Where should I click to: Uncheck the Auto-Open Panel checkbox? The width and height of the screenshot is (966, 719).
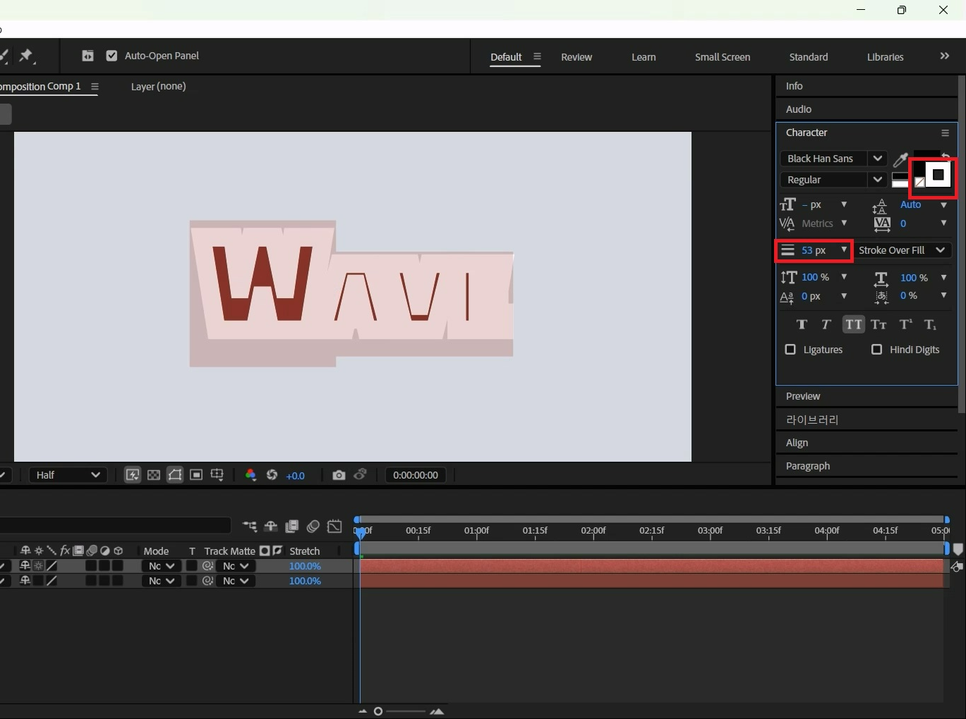(111, 56)
